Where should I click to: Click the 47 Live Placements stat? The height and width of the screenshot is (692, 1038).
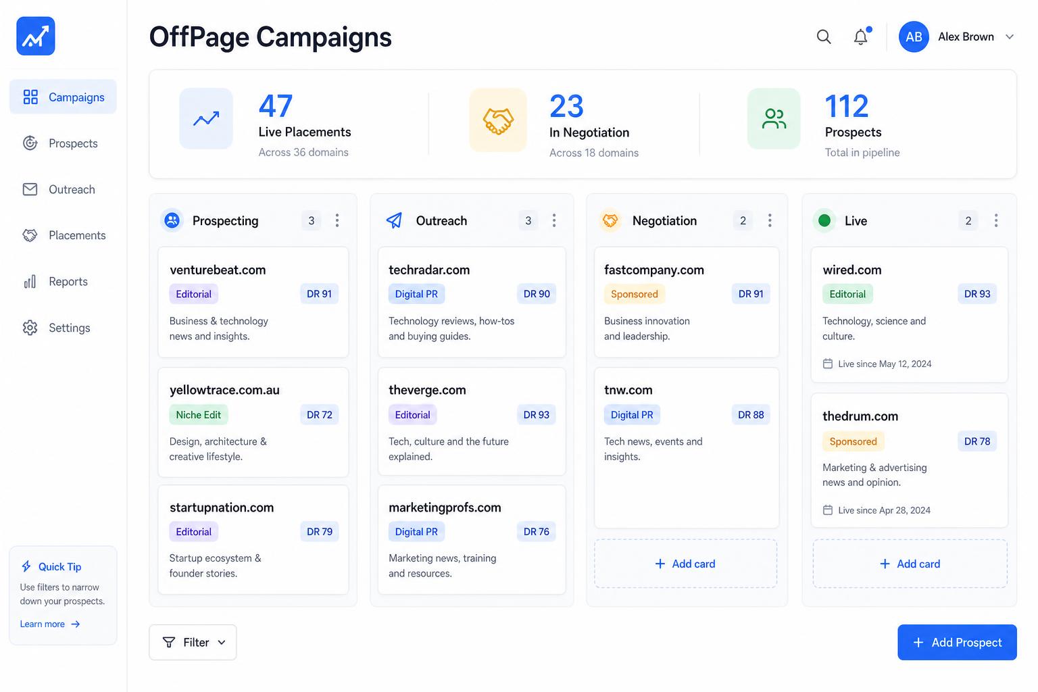tap(276, 106)
